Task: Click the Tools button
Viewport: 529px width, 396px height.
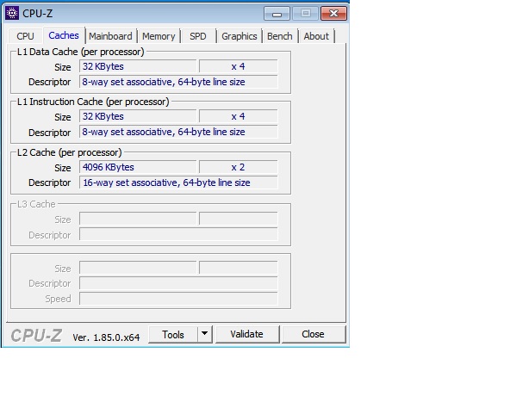Action: 172,334
